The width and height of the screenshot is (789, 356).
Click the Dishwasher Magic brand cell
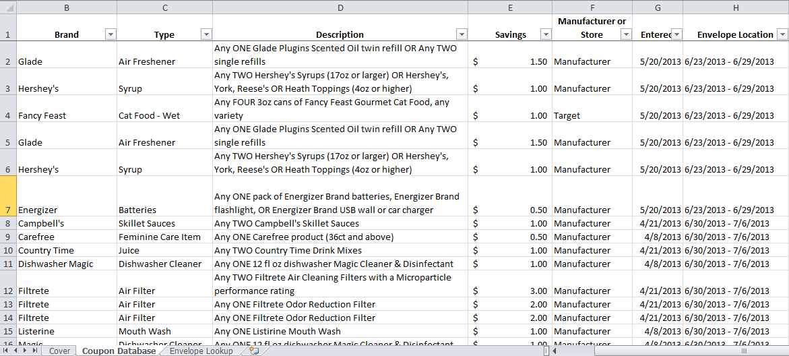pos(67,264)
